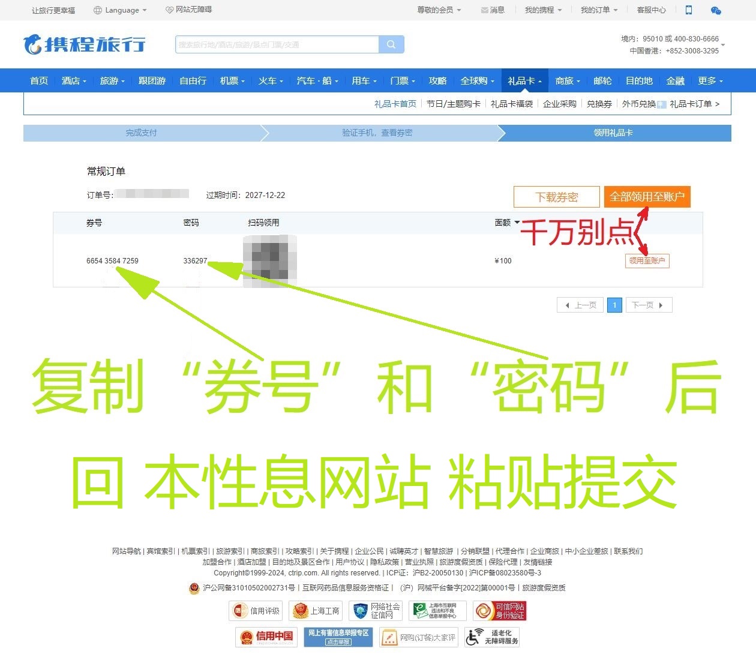The height and width of the screenshot is (660, 756).
Task: Click the 网站无障碍 link
Action: click(x=189, y=10)
